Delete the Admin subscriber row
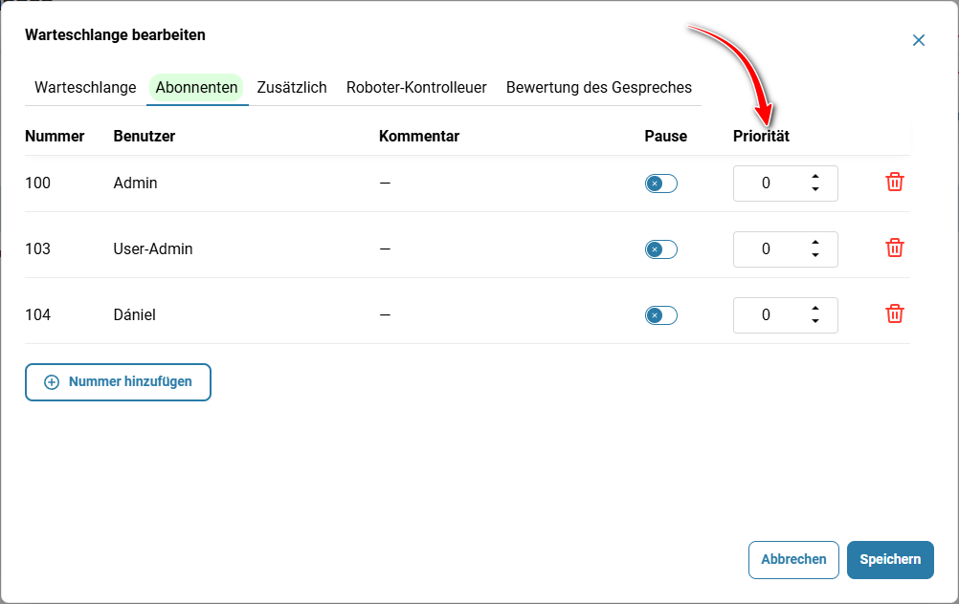The height and width of the screenshot is (604, 959). 894,182
